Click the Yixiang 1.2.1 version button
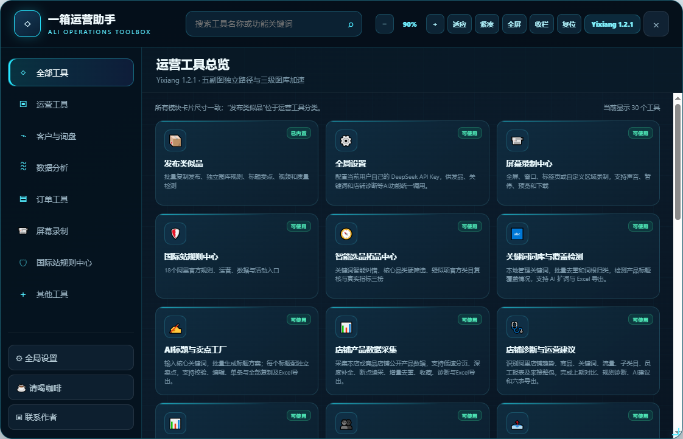 click(612, 24)
